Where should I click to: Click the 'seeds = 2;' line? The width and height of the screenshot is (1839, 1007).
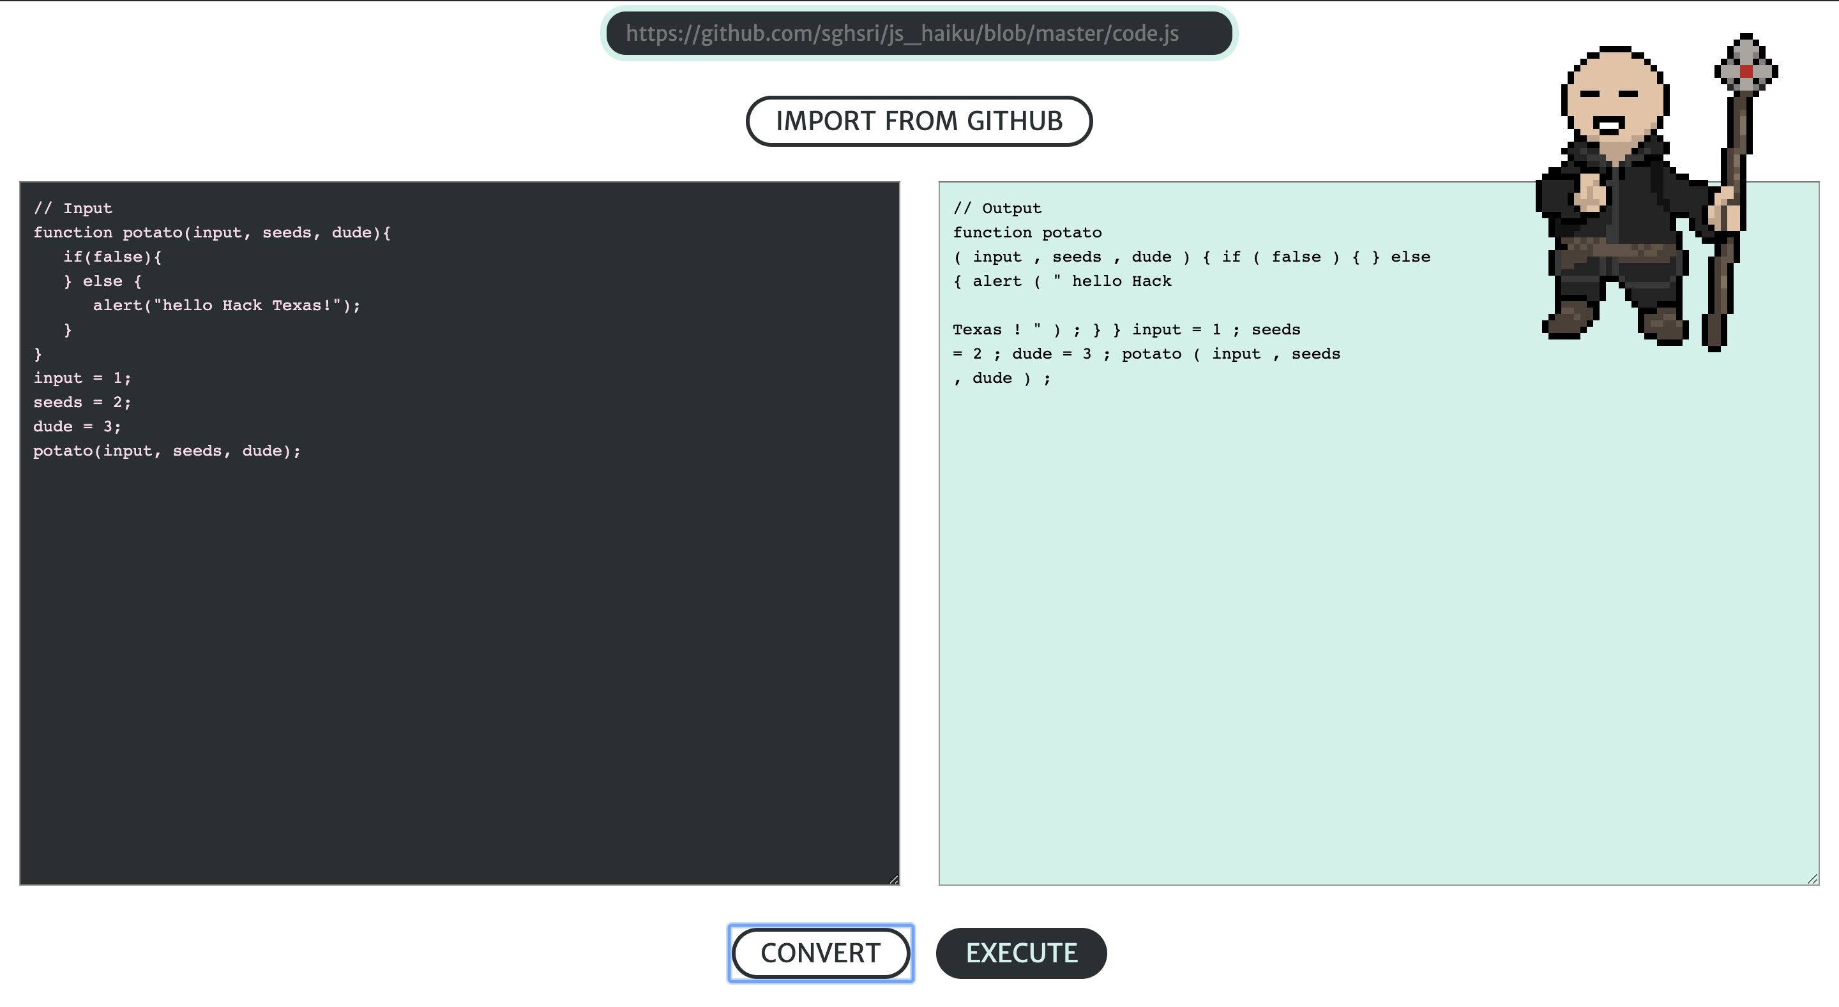tap(82, 403)
